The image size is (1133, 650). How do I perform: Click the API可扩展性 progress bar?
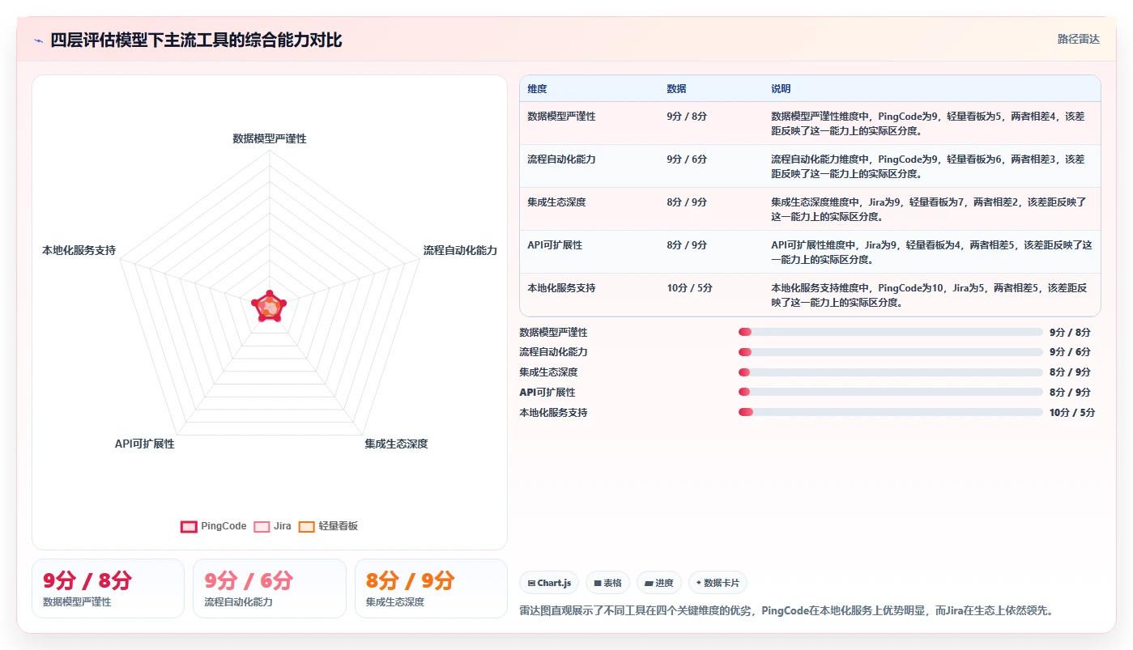[891, 392]
